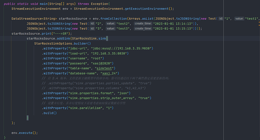The width and height of the screenshot is (260, 140).
Task: Place cursor on getExecutionEnvironment call
Action: [147, 9]
